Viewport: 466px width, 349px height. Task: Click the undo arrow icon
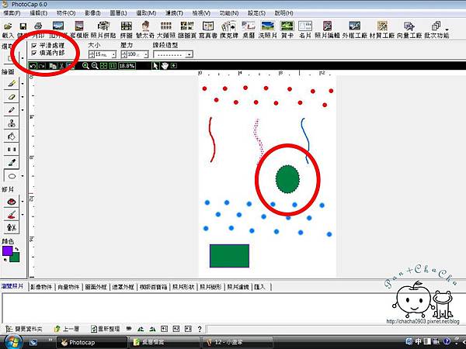click(33, 66)
